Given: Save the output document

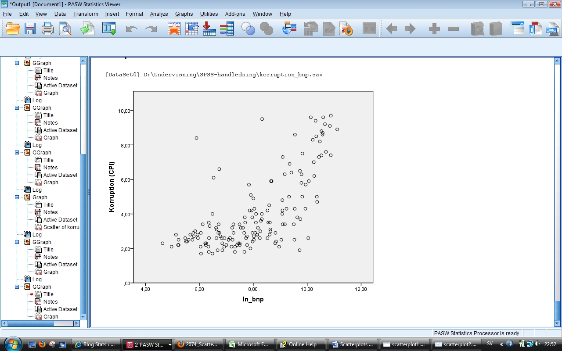Looking at the screenshot, I should [x=30, y=29].
